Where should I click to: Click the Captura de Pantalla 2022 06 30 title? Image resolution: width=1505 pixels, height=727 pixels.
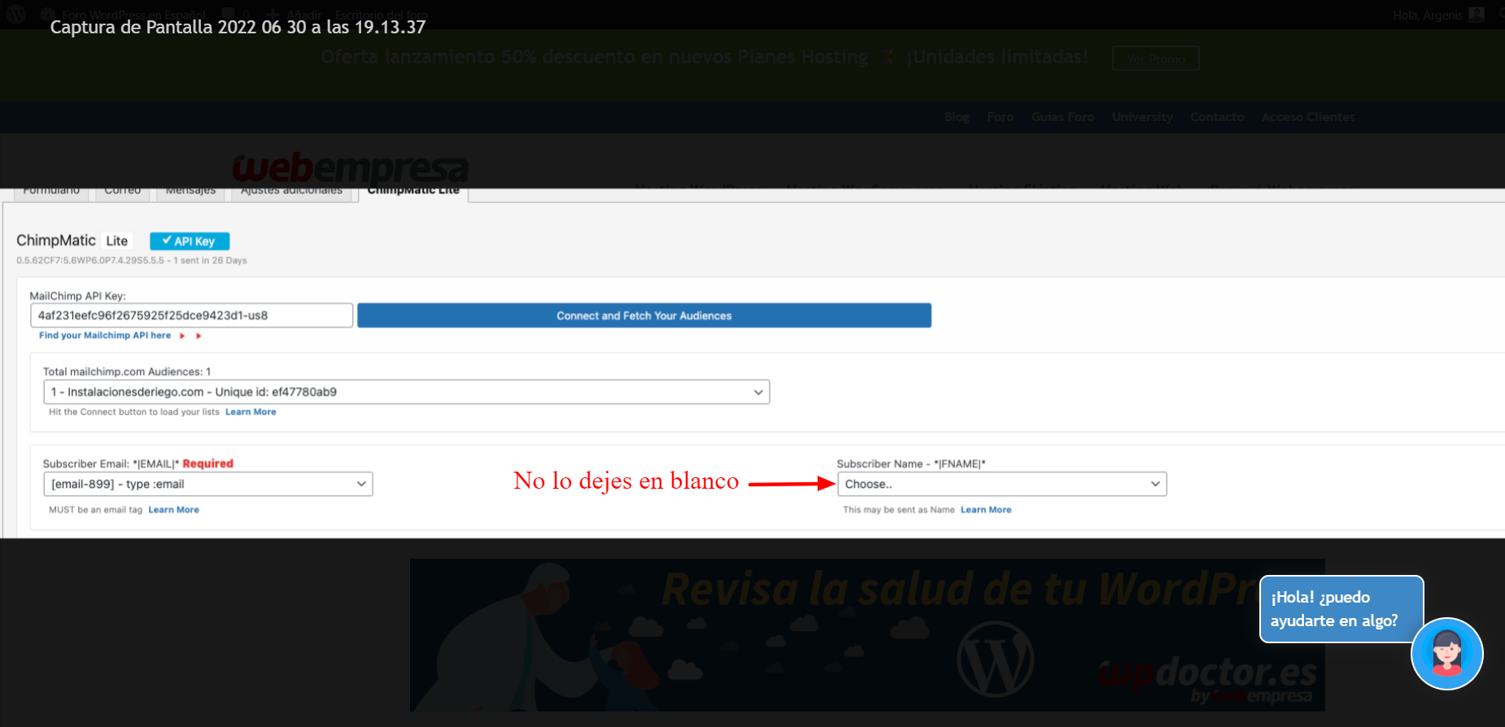[x=238, y=27]
